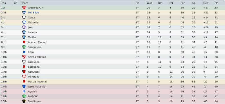
Task: Select the Atlético Ciudad team name
Action: (37, 42)
